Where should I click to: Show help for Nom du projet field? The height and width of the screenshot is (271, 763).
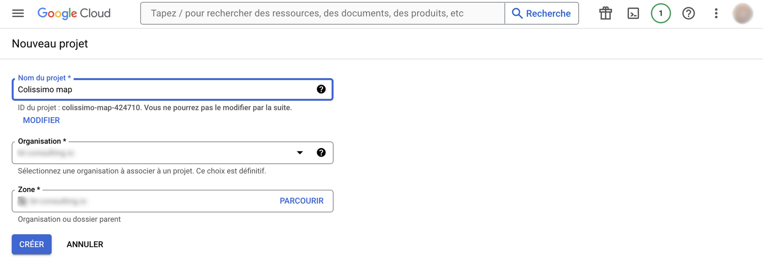point(321,89)
